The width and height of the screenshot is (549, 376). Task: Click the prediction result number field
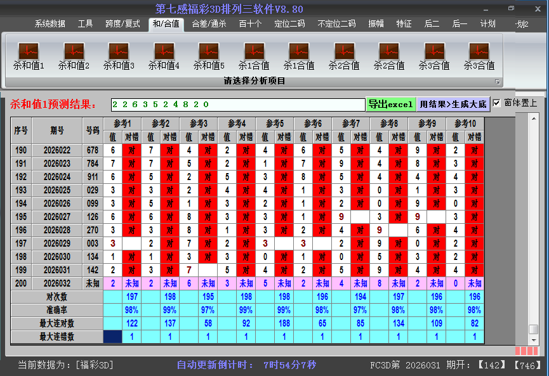237,105
